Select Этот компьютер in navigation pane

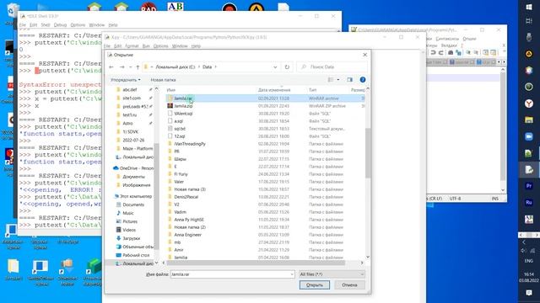click(x=135, y=196)
